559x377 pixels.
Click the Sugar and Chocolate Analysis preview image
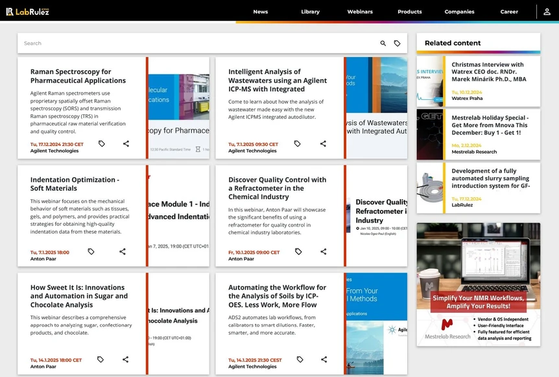pos(179,324)
